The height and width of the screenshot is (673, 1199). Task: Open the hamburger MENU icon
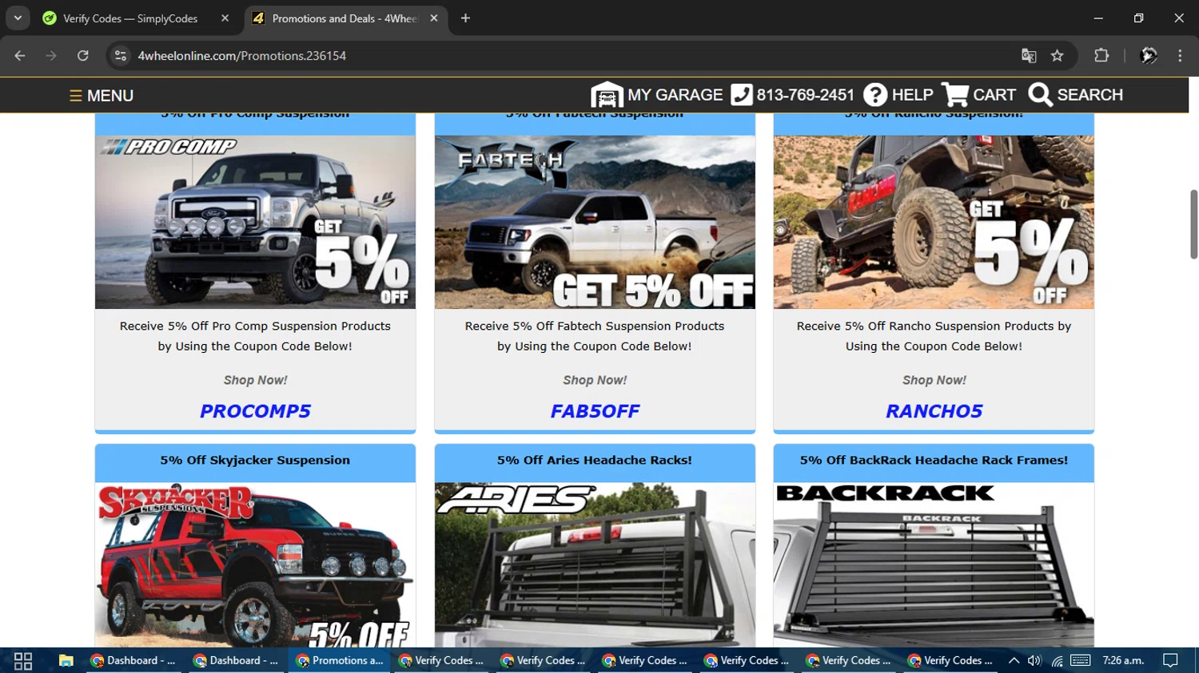tap(76, 96)
